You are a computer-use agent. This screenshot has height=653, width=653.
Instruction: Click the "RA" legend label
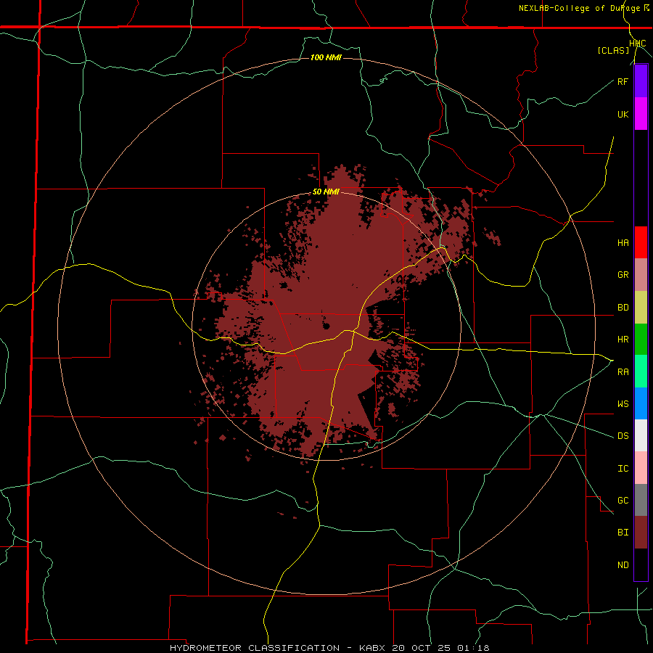pyautogui.click(x=623, y=372)
